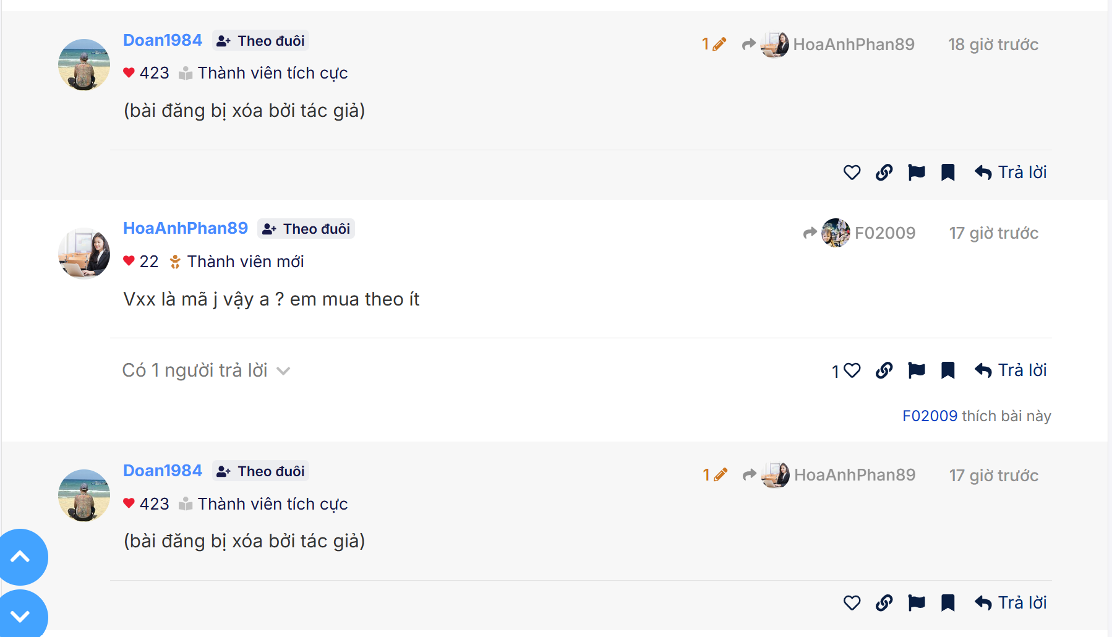Go to replied-to F02009 post reference
Screen dimensions: 1112x637
pyautogui.click(x=860, y=233)
